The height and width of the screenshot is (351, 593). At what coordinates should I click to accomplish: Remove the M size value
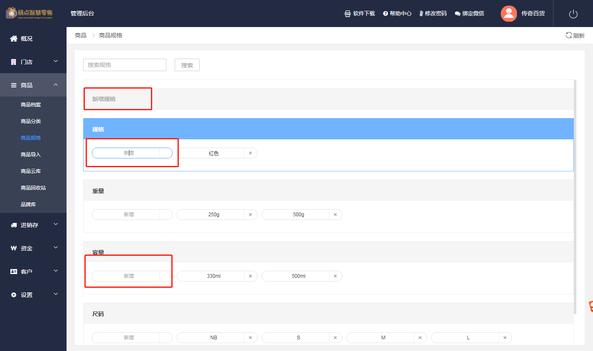420,338
